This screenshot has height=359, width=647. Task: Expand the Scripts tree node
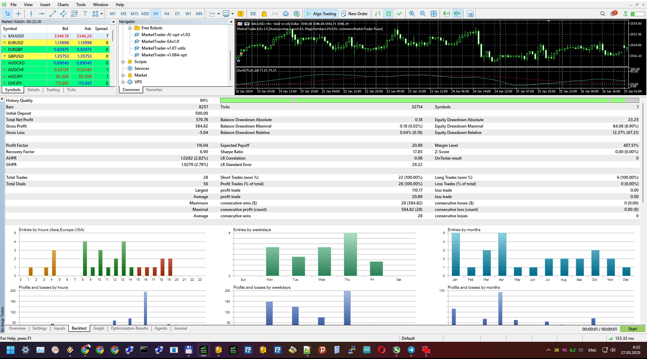(x=123, y=62)
